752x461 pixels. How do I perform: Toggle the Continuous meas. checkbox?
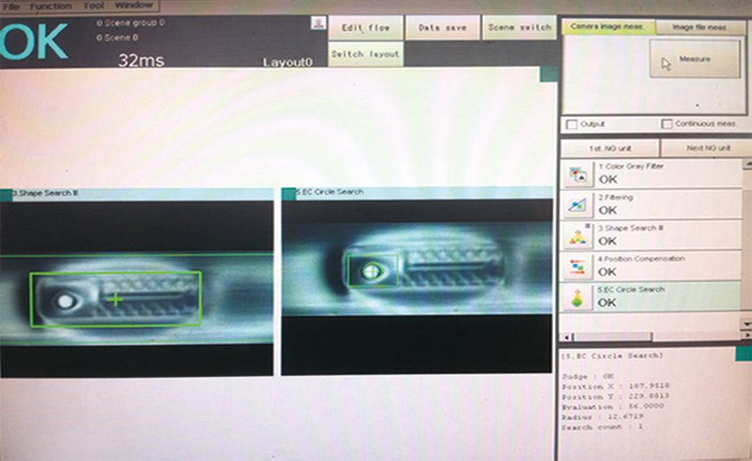tap(667, 125)
